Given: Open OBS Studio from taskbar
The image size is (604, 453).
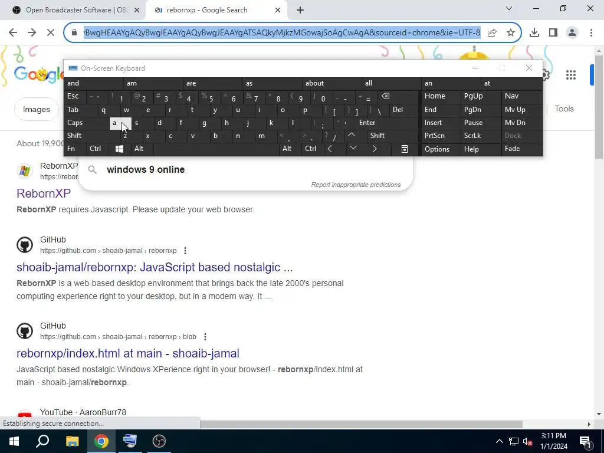Looking at the screenshot, I should [x=159, y=441].
